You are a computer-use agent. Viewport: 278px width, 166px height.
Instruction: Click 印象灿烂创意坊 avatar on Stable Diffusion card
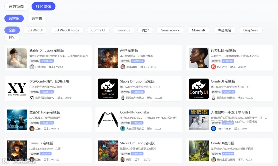pyautogui.click(x=123, y=98)
